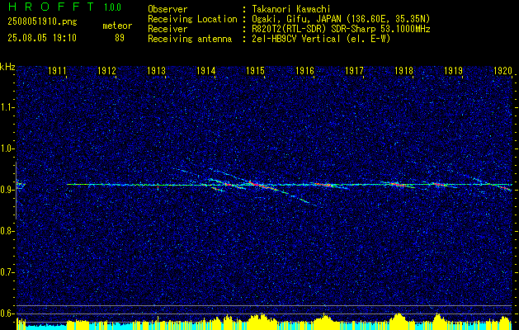This screenshot has height=330, width=519.
Task: Click the 1.1 kHz axis label
Action: coord(7,107)
